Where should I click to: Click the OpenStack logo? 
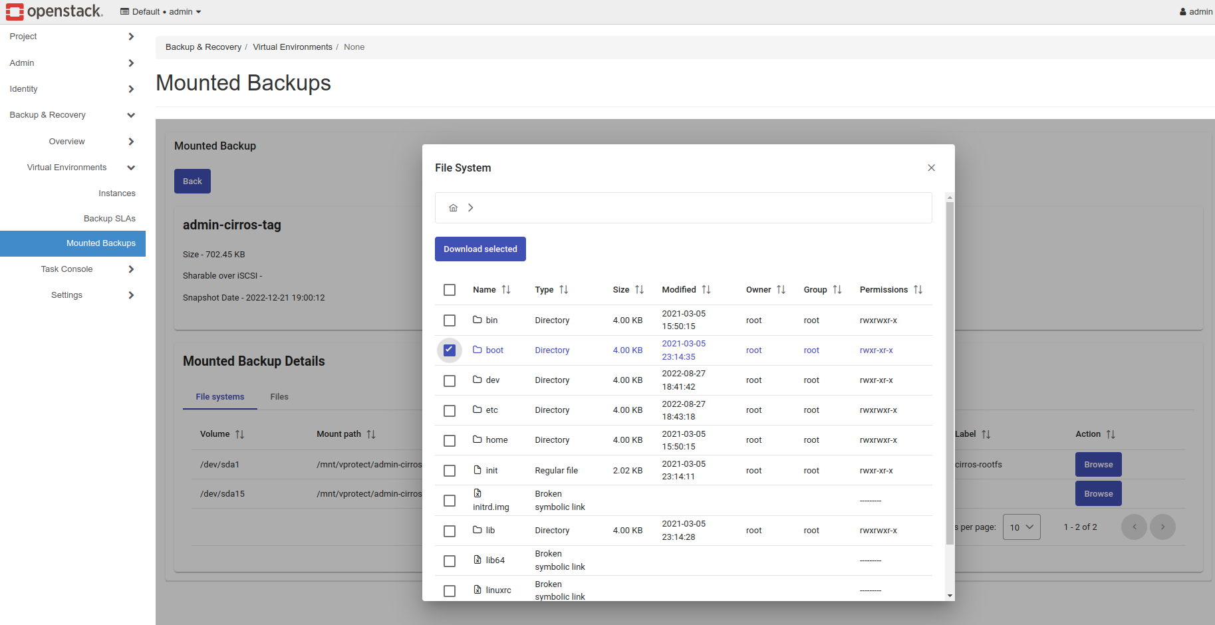55,11
